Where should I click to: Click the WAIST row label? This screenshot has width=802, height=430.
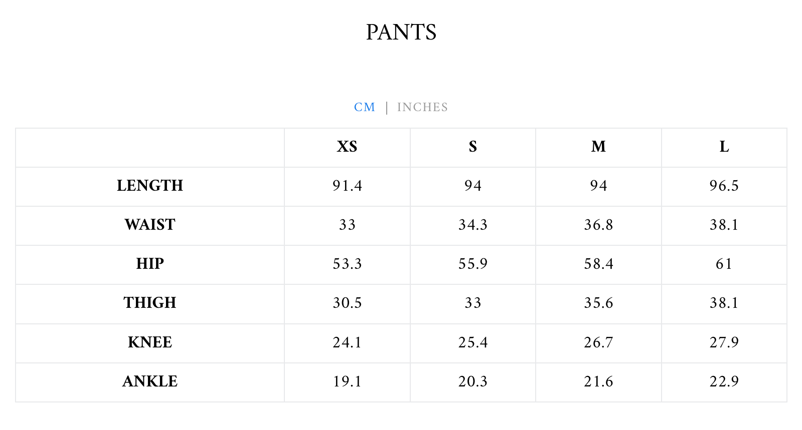[150, 225]
